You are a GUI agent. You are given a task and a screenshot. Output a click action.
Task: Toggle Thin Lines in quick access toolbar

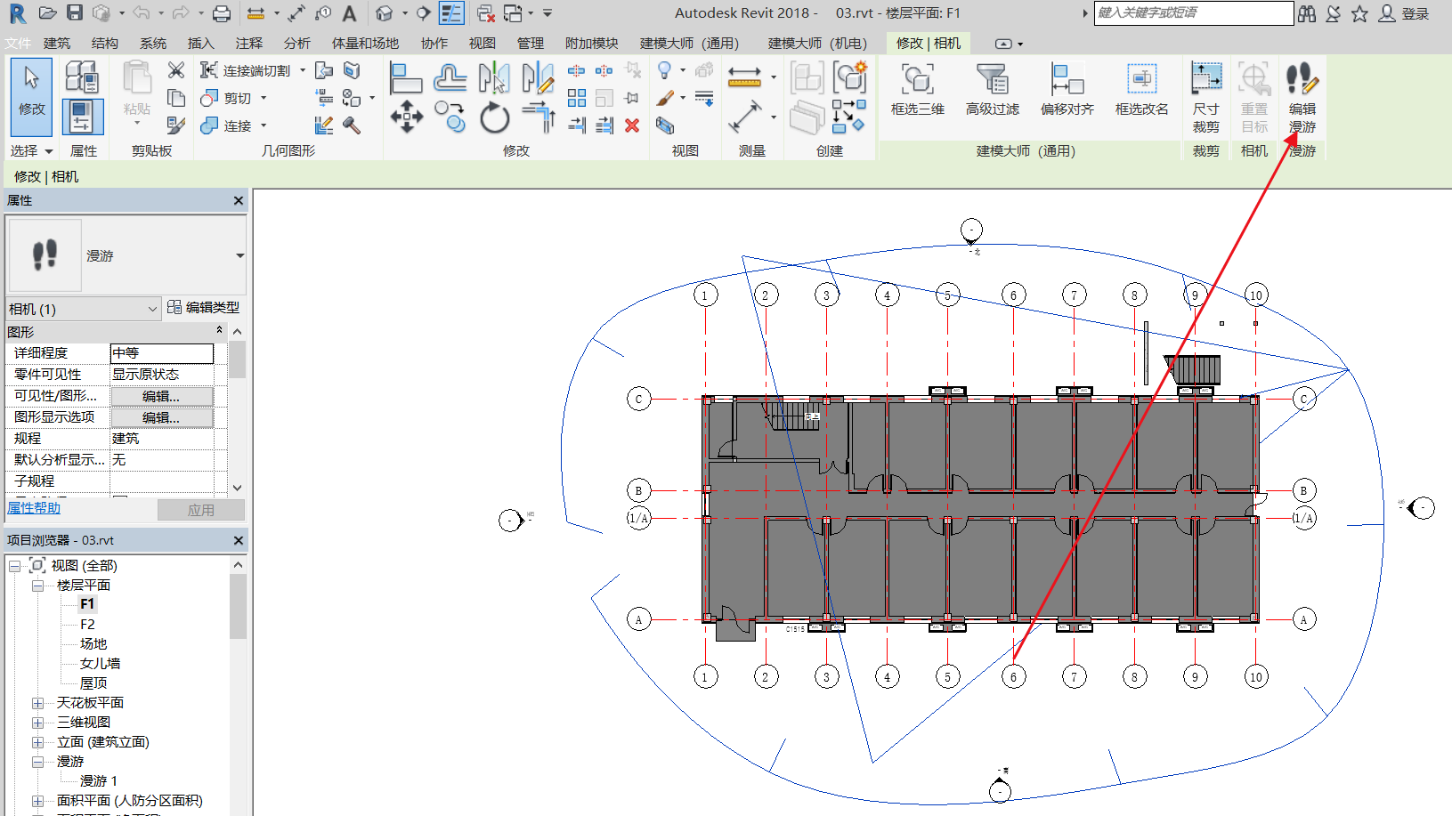tap(451, 13)
